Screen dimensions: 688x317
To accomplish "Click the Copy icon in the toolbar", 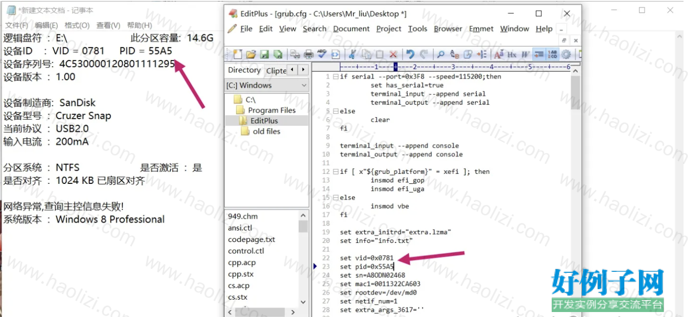I will point(366,54).
